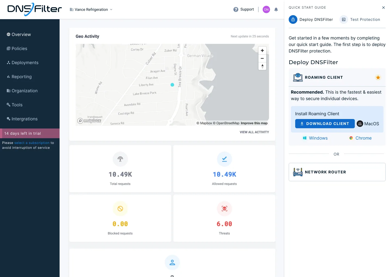
Task: Switch to Test Protection tab
Action: (x=360, y=19)
